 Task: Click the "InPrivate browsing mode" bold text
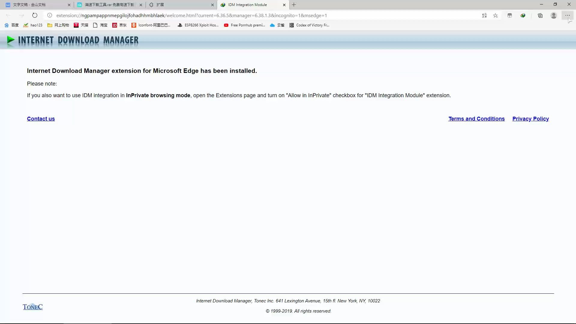click(158, 95)
